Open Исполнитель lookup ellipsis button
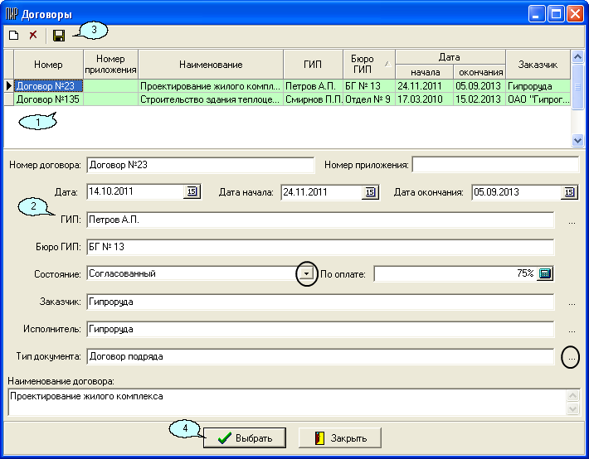This screenshot has height=459, width=589. point(572,331)
